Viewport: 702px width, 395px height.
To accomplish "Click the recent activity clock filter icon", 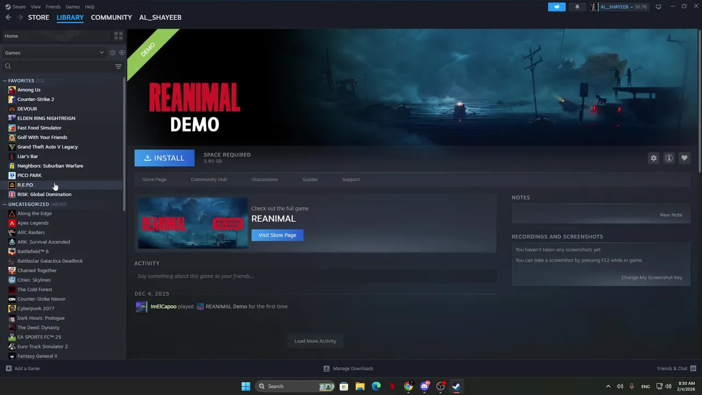I will click(x=112, y=53).
